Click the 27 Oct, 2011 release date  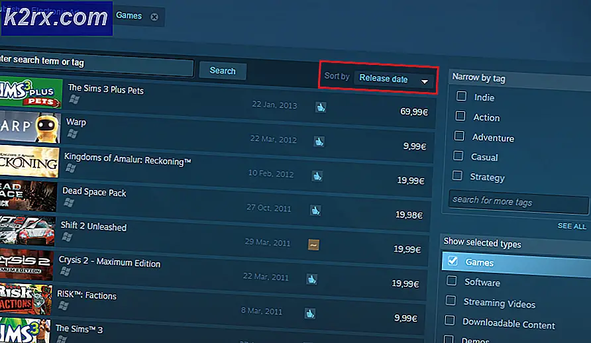click(269, 208)
